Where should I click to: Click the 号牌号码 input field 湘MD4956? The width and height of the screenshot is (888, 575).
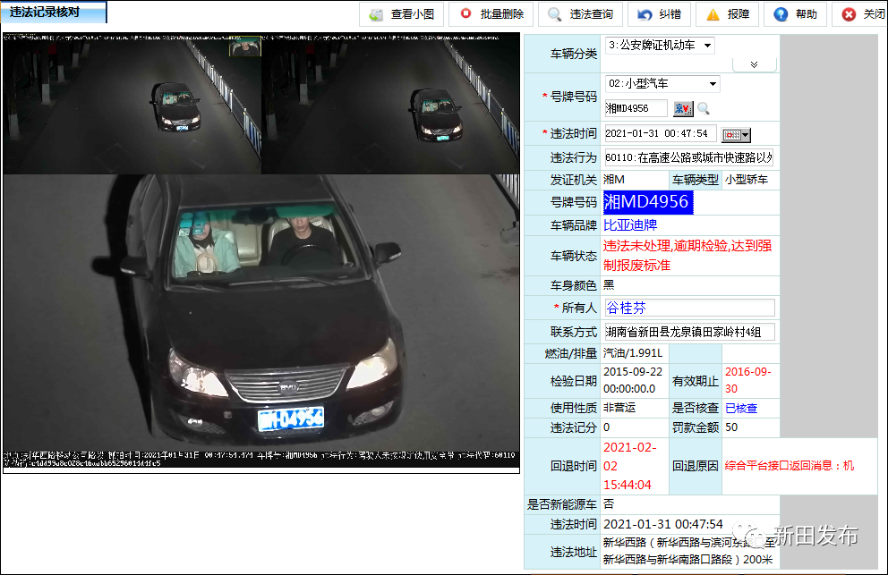pyautogui.click(x=636, y=108)
